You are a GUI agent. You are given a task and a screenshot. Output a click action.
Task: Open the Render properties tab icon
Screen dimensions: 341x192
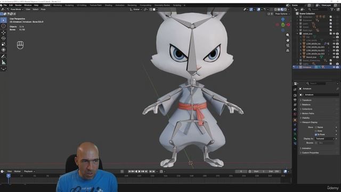click(x=295, y=95)
